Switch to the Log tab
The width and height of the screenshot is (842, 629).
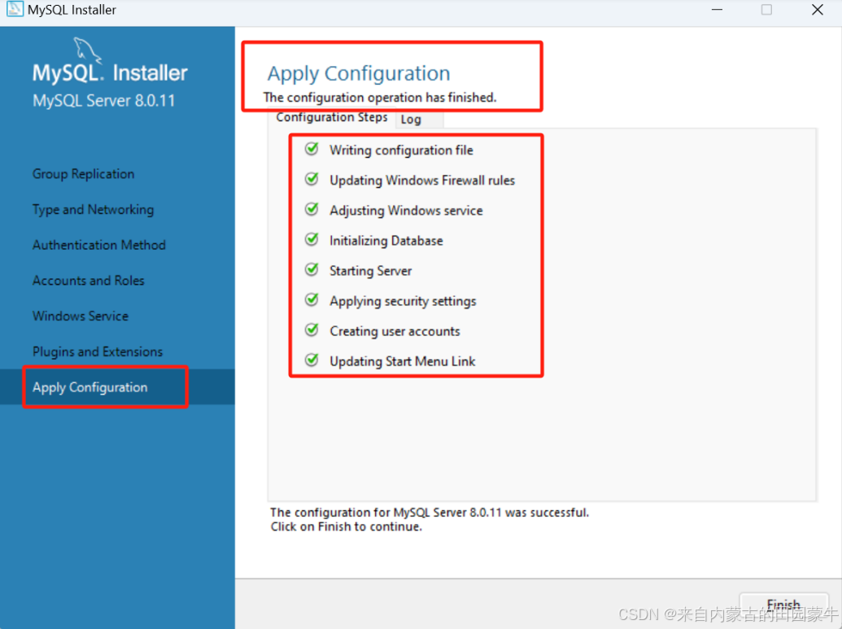coord(420,120)
